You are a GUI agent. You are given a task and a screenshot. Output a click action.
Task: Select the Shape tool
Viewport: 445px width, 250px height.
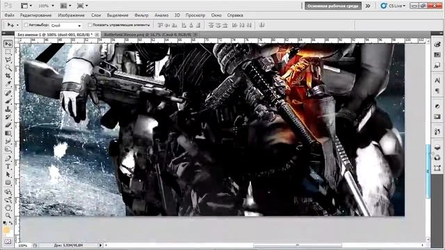(8, 182)
